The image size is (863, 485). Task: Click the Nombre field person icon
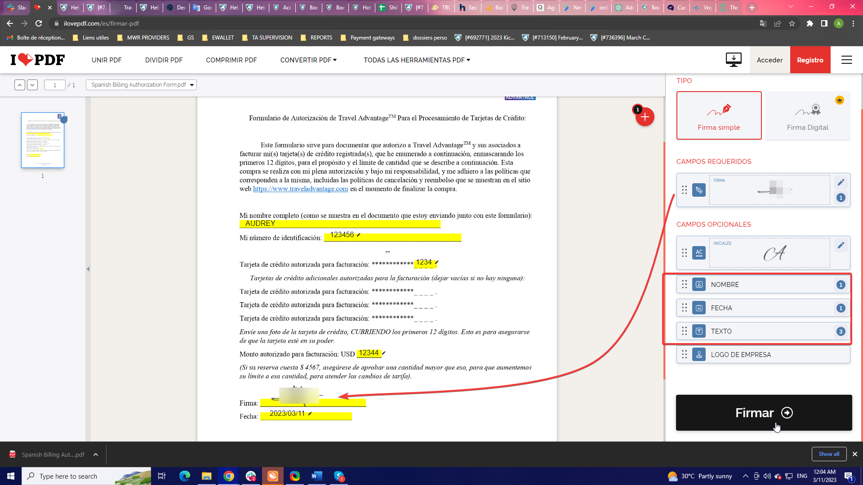pyautogui.click(x=699, y=285)
